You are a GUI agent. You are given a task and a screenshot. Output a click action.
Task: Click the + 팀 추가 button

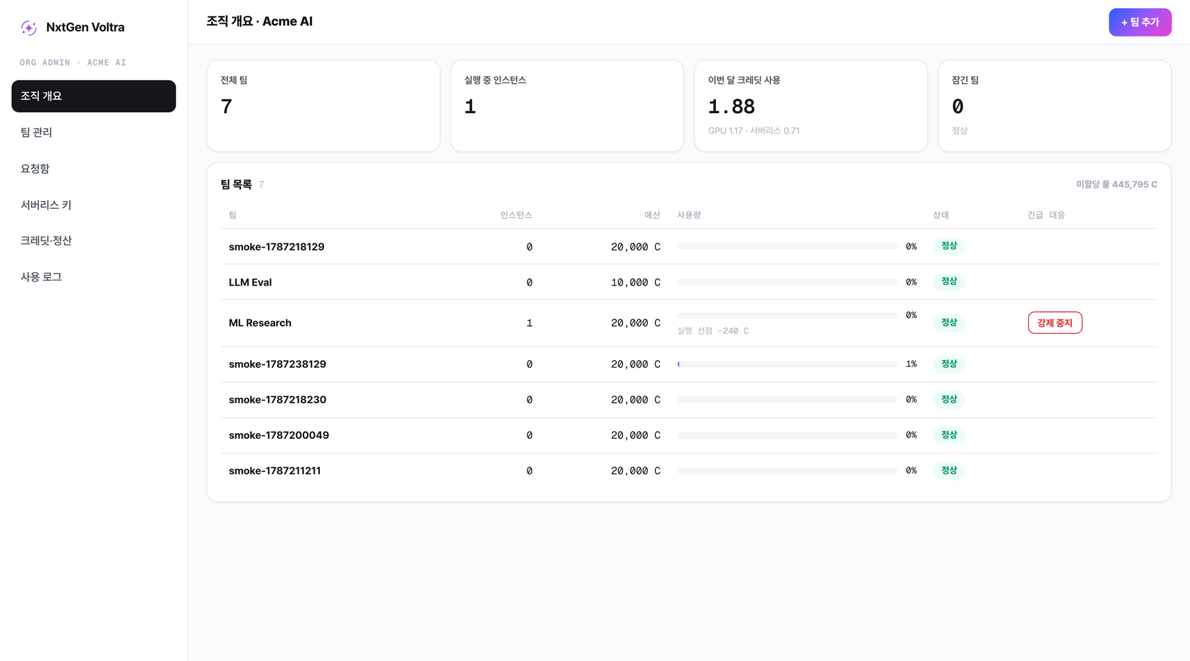pyautogui.click(x=1140, y=22)
